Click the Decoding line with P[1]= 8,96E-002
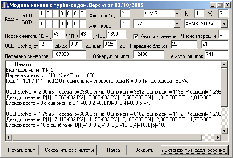Screen dimensions: 233x158 click(108, 97)
